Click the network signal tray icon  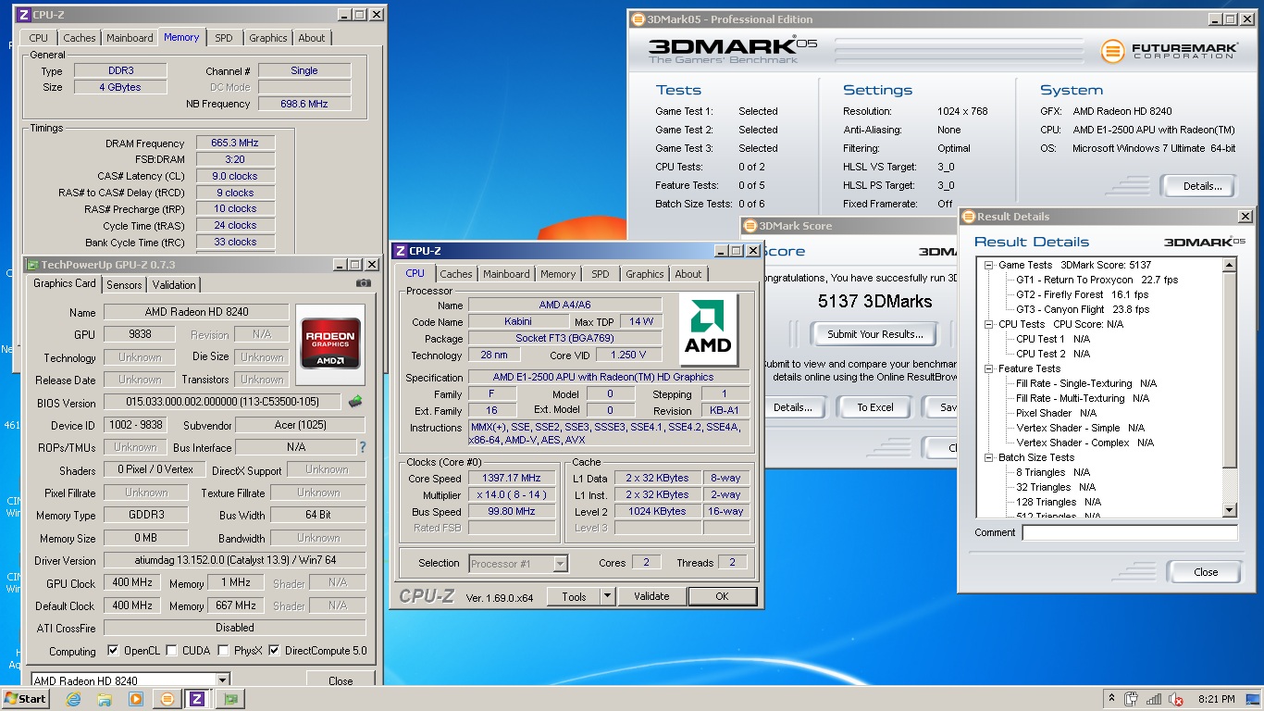[1153, 699]
